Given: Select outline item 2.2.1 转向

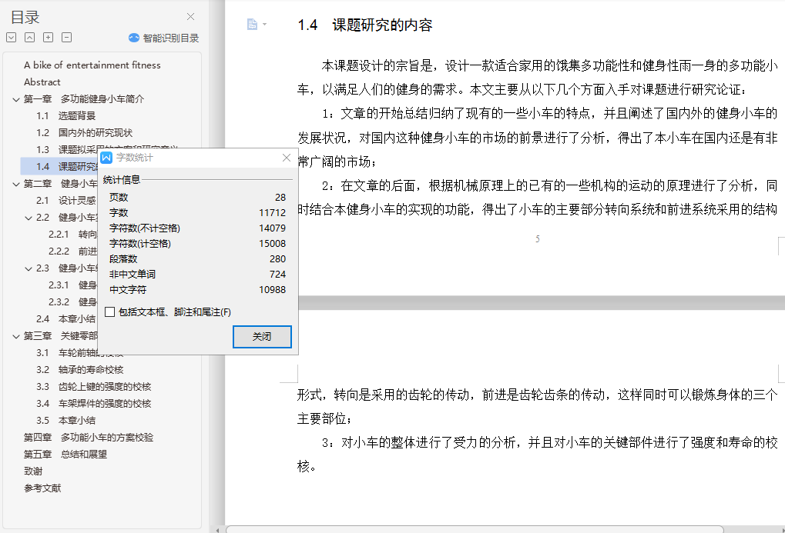Looking at the screenshot, I should coord(72,235).
